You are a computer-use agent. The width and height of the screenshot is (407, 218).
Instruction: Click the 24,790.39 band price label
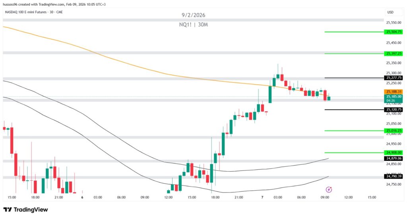393,176
